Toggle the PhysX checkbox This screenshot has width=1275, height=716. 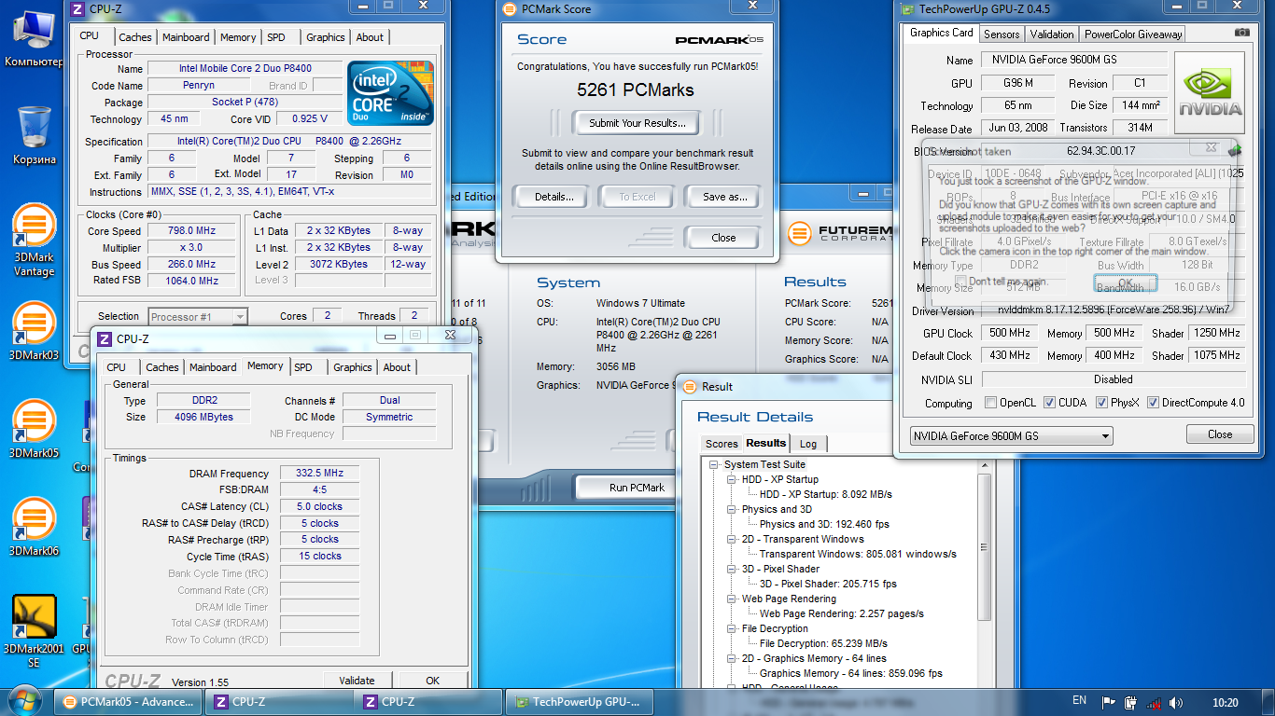click(x=1101, y=403)
